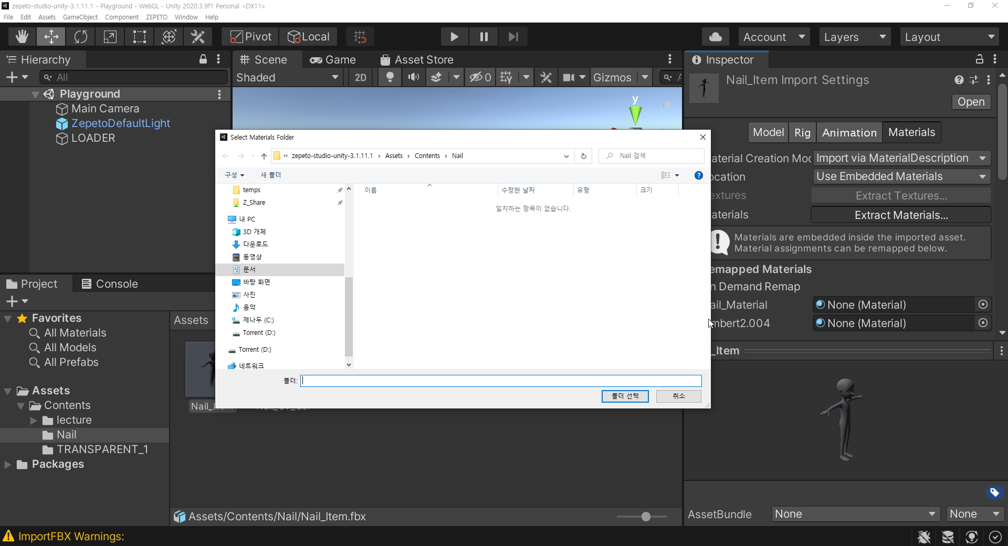1008x546 pixels.
Task: Open the Console tab
Action: click(110, 284)
